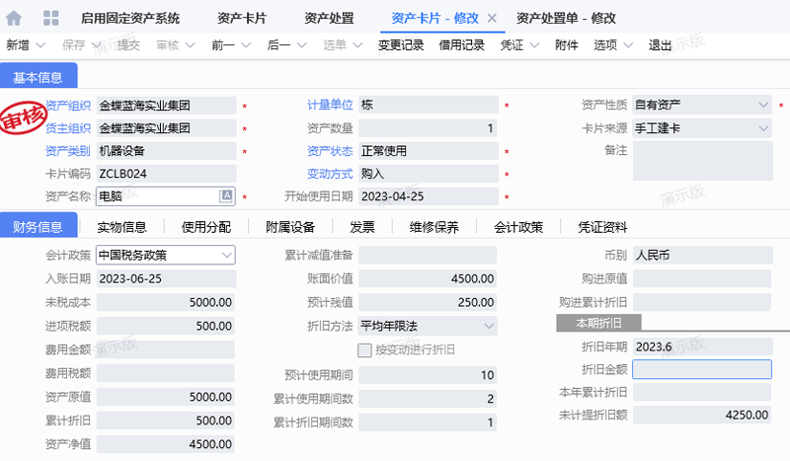
Task: Click the 折旧年期 field 2023.6
Action: click(x=702, y=346)
